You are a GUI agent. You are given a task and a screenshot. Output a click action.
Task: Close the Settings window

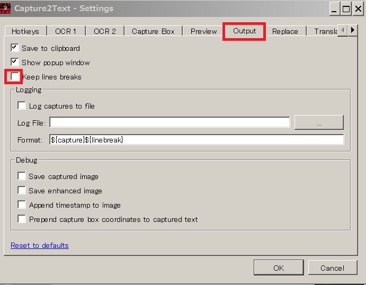[358, 9]
